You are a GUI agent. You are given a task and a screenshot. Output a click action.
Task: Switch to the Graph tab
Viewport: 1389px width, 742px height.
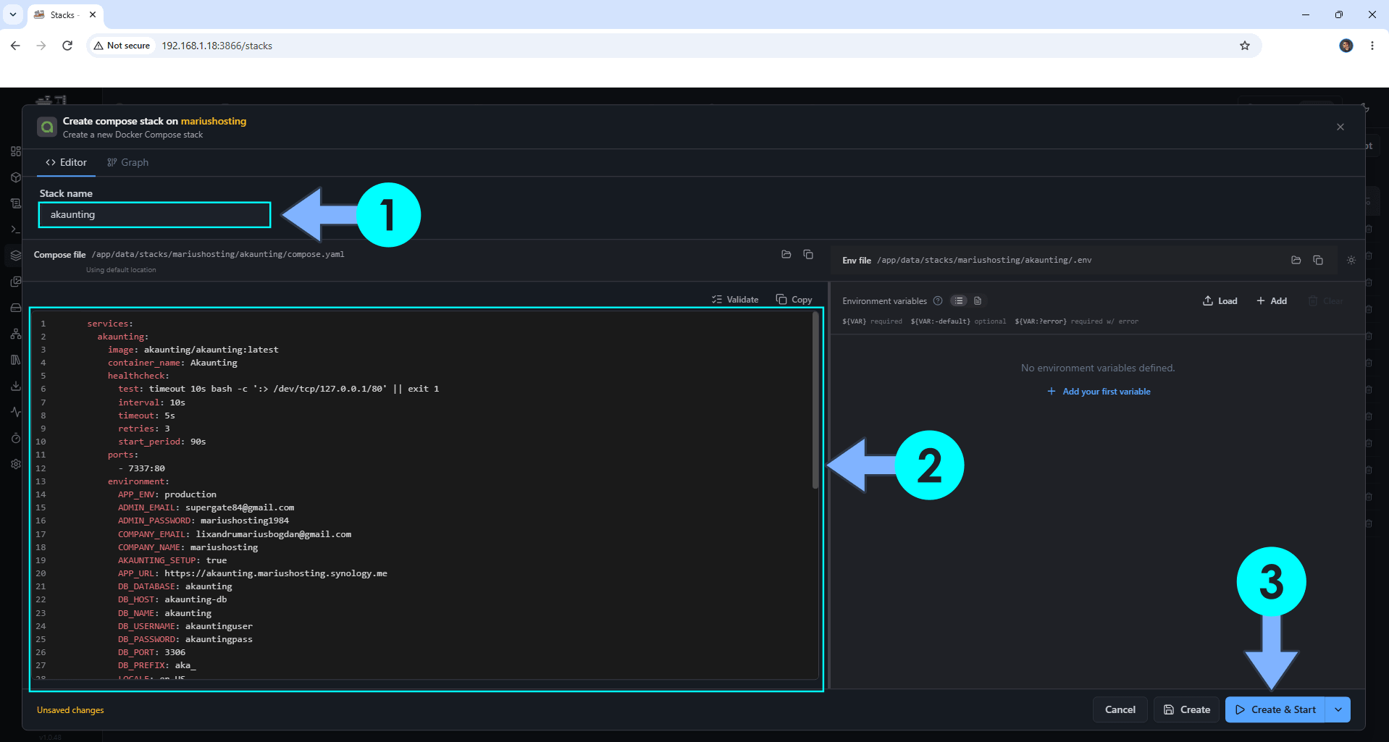coord(127,162)
